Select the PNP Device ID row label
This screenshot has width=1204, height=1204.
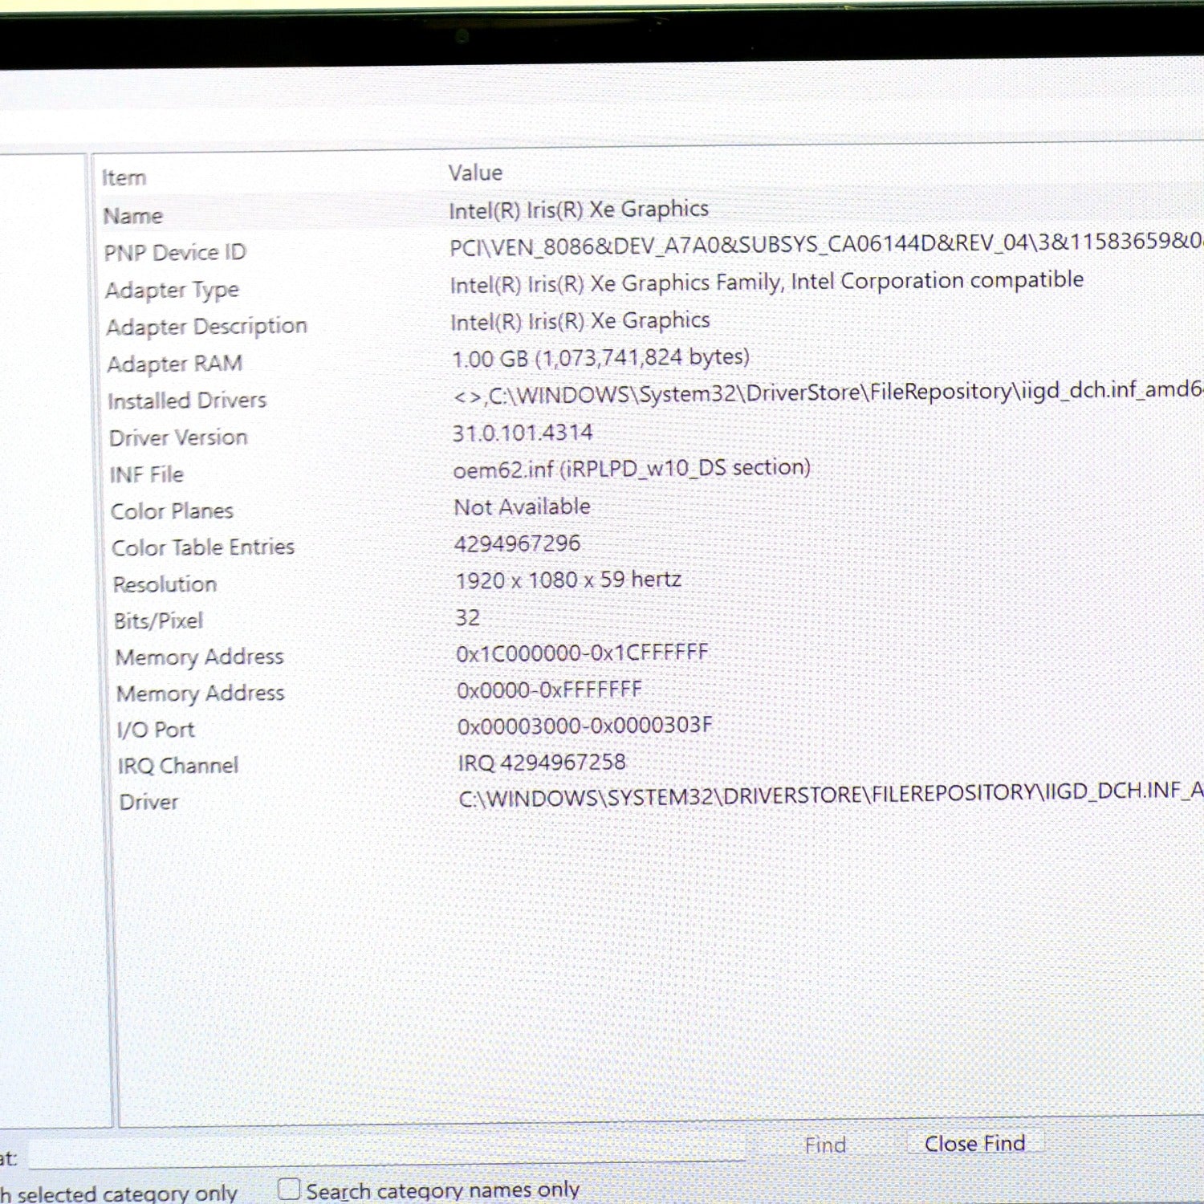175,253
